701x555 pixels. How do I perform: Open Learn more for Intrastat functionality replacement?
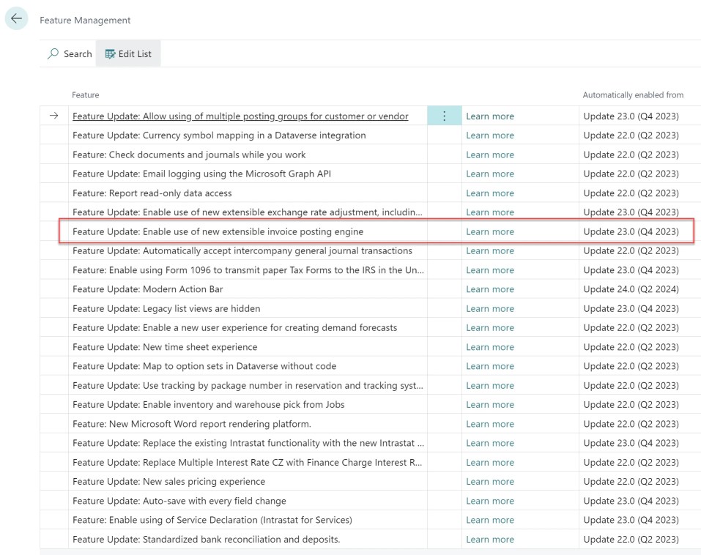(490, 443)
